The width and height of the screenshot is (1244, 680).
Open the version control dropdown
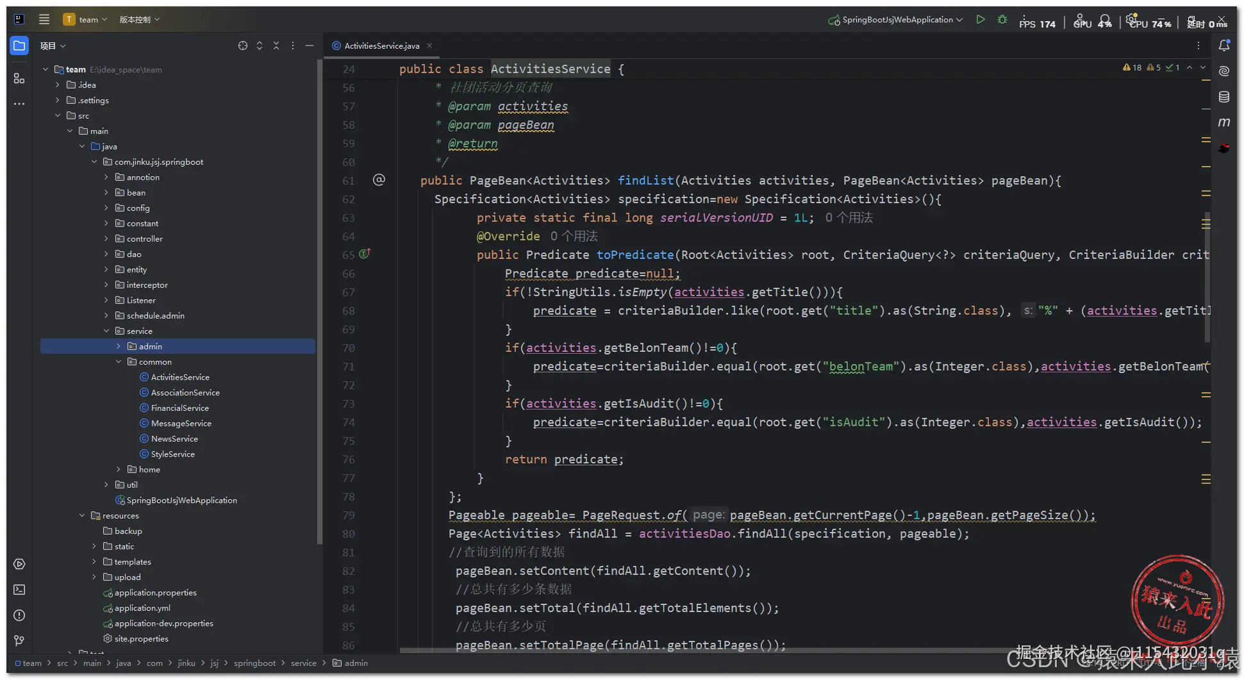click(x=140, y=19)
